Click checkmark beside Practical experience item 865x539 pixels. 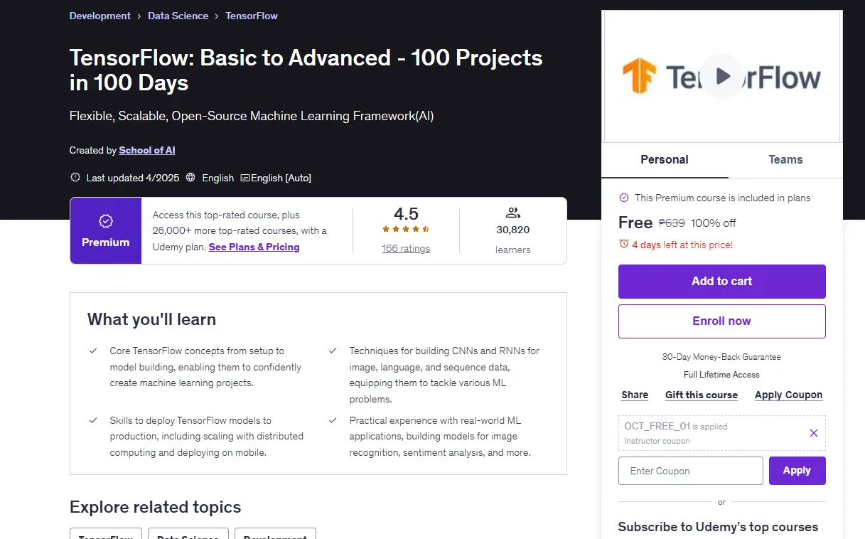pyautogui.click(x=333, y=420)
